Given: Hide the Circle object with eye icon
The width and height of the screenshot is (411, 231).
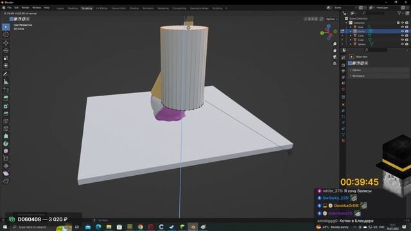Looking at the screenshot, I should (403, 31).
